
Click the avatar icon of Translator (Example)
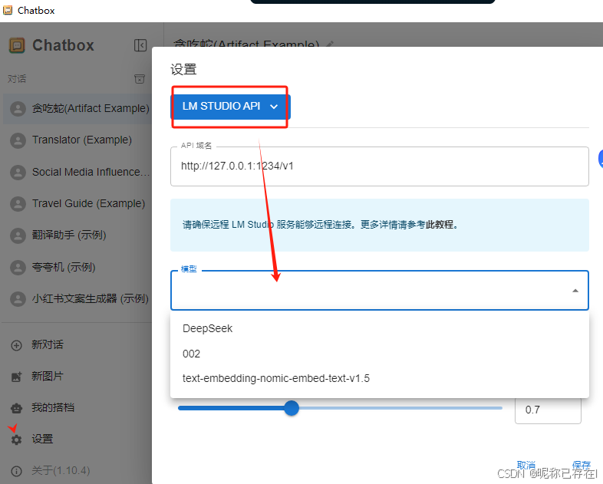pos(18,140)
